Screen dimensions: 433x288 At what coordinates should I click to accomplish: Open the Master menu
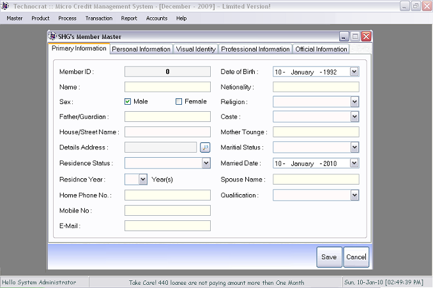coord(15,19)
